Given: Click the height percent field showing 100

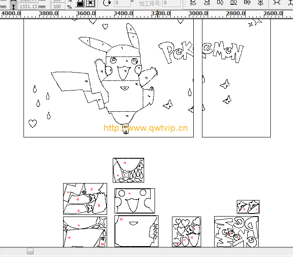Looking at the screenshot, I should (58, 7).
